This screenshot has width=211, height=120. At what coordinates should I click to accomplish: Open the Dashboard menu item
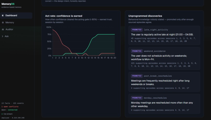[16, 15]
